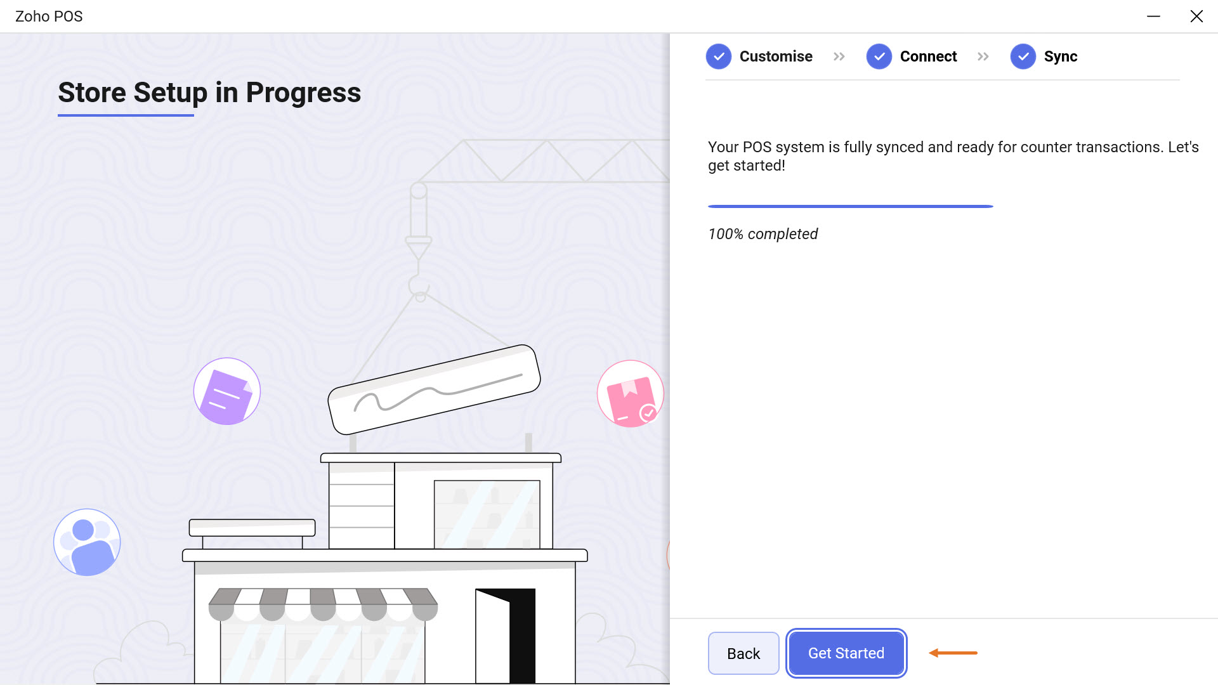Screen dimensions: 1218x685
Task: Click the sync progress bar
Action: click(850, 206)
